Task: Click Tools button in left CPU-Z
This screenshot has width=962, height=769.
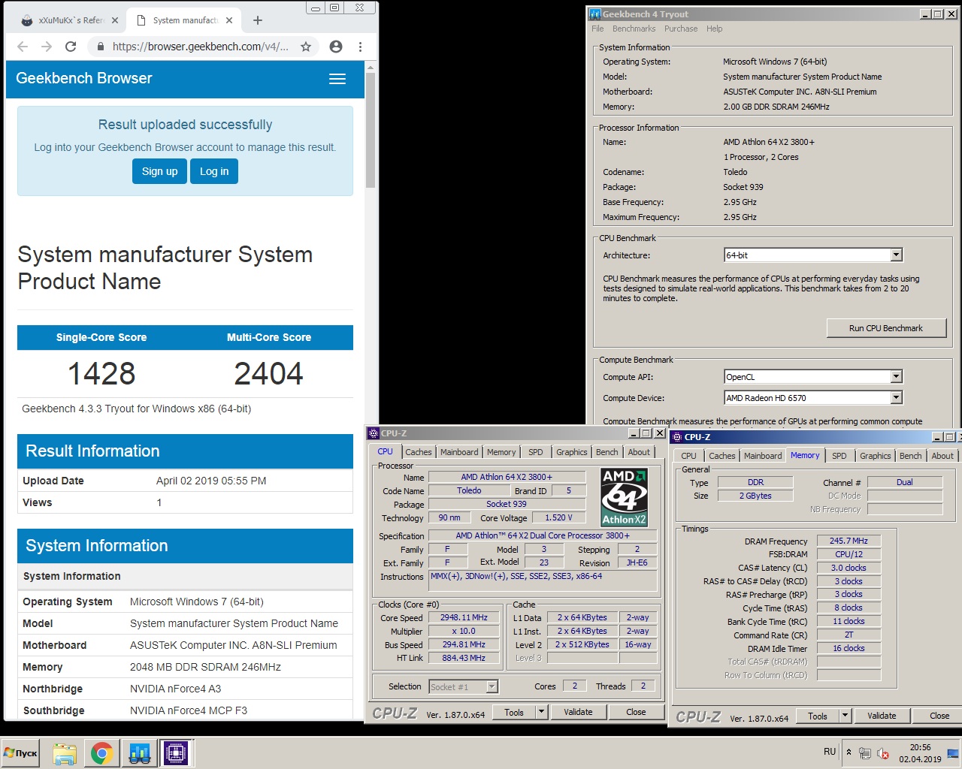Action: point(514,712)
